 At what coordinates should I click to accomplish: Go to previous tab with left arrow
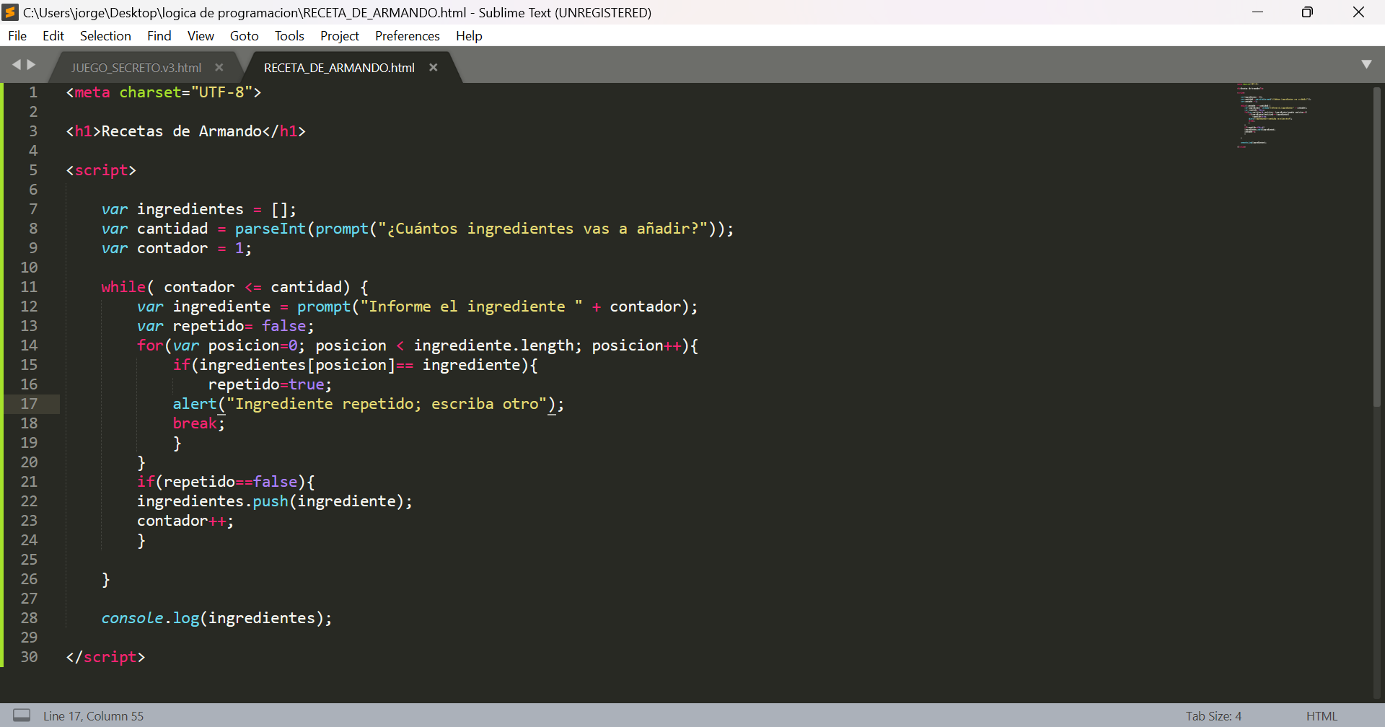pos(17,65)
